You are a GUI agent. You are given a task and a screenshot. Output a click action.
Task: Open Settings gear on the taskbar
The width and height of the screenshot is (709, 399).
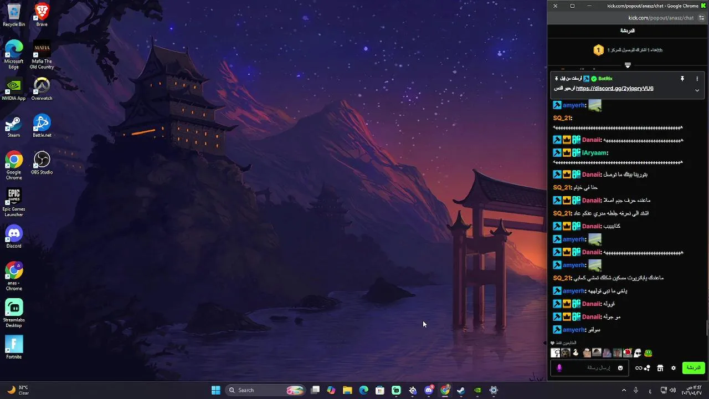494,390
